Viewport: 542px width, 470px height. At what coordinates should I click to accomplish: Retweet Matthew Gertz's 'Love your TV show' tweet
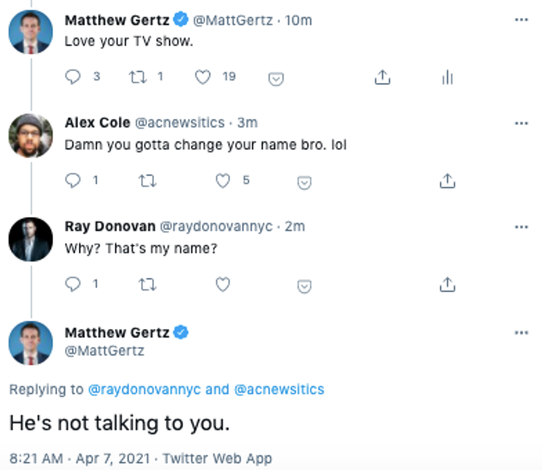(138, 77)
